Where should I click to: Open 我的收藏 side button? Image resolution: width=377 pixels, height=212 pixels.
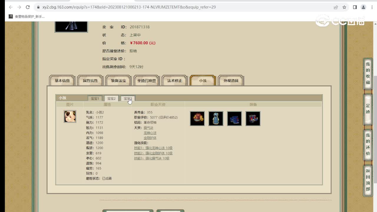click(x=368, y=73)
